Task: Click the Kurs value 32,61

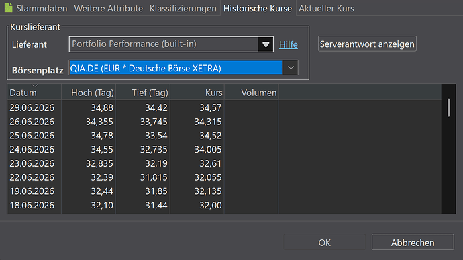Action: 211,163
